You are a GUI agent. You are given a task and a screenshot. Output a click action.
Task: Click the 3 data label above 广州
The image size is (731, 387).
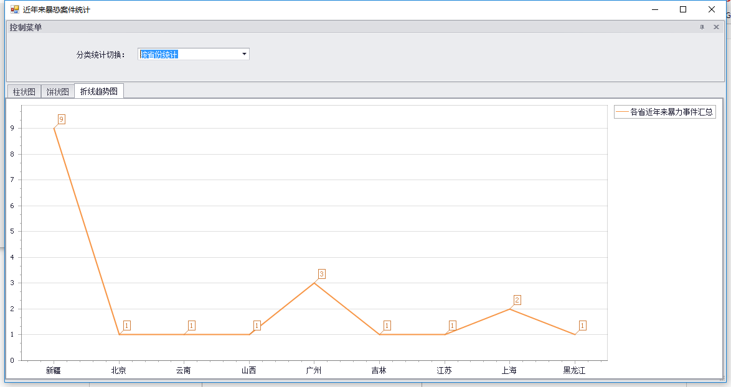coord(322,274)
